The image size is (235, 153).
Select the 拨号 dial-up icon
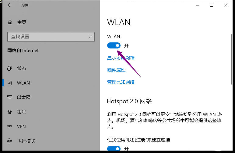[x=10, y=112]
